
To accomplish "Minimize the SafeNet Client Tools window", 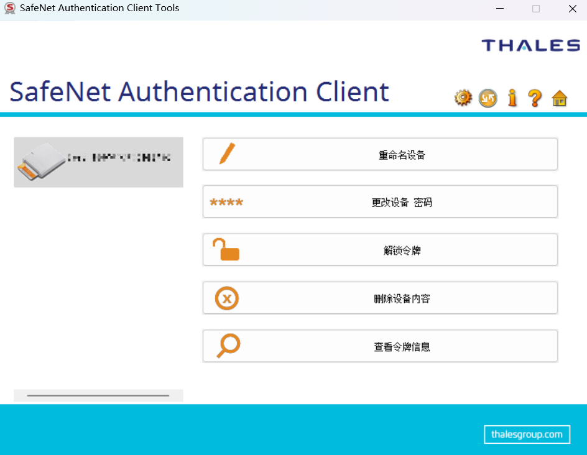I will (x=500, y=8).
